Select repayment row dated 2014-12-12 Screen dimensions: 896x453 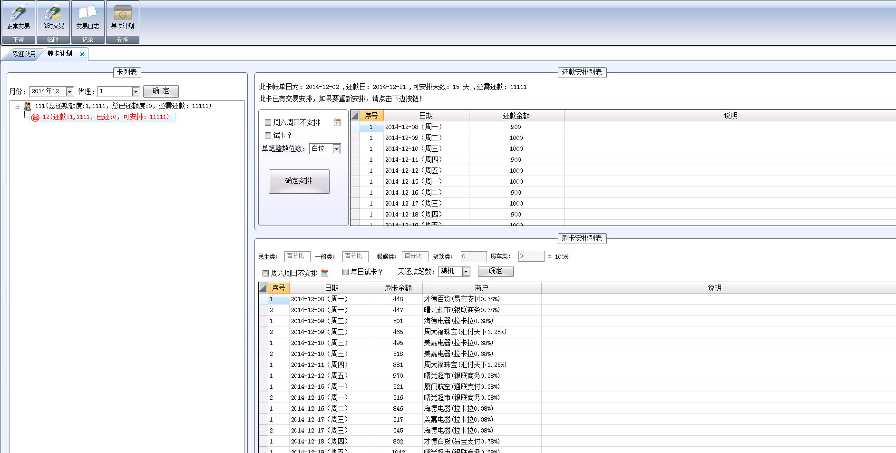[623, 171]
